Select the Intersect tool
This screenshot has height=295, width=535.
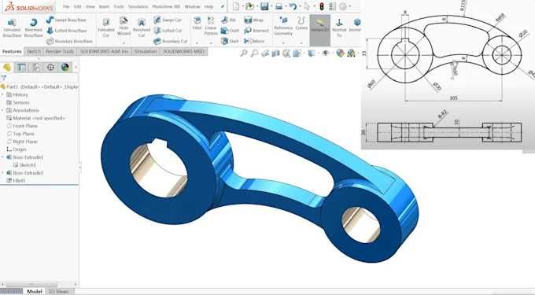(x=256, y=31)
